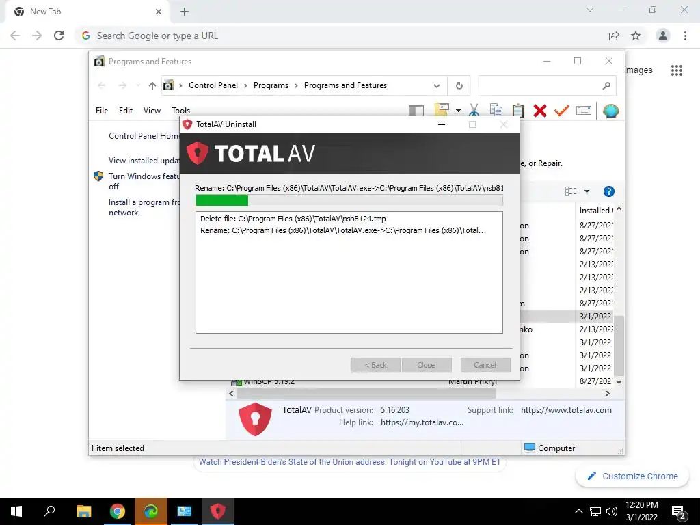Click the vertical scrollbar up arrow in program list

pyautogui.click(x=619, y=209)
